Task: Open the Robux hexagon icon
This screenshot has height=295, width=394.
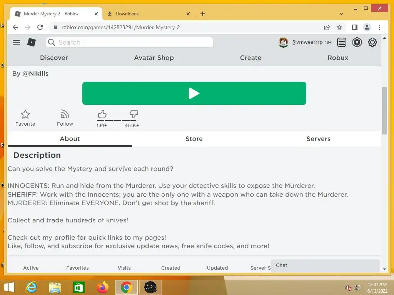Action: coord(357,42)
